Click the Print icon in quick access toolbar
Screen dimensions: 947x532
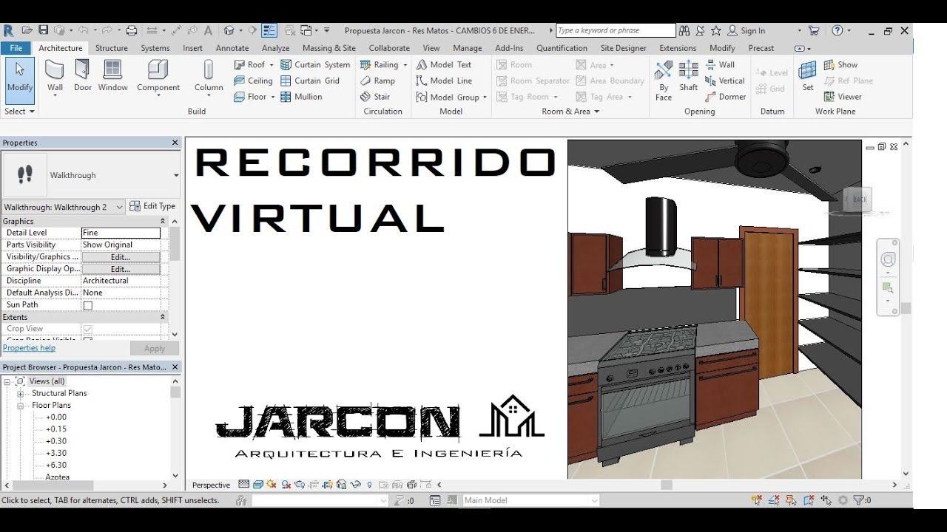132,30
